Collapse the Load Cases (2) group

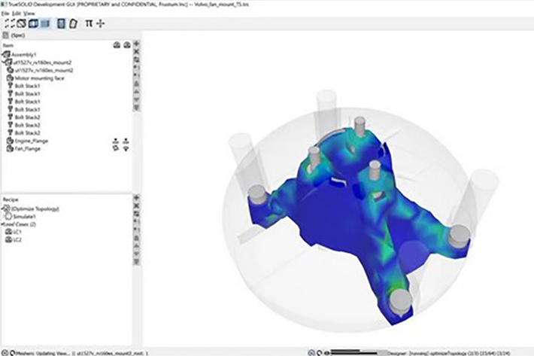coord(4,224)
